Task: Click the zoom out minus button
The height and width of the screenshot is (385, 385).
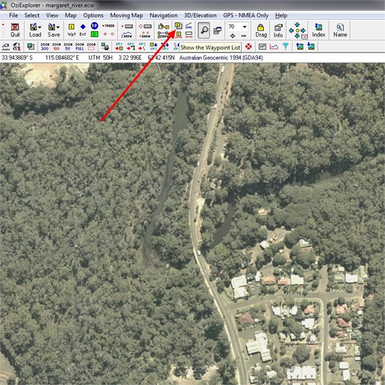Action: click(244, 35)
